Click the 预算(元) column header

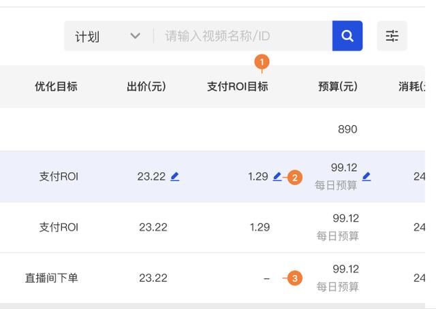[x=338, y=86]
